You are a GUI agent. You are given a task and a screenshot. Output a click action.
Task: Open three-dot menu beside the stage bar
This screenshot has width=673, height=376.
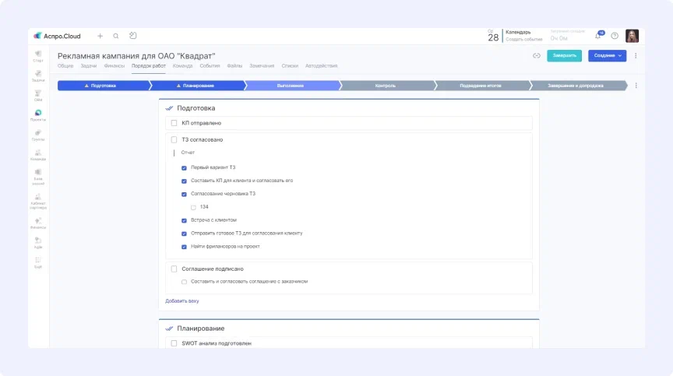[x=636, y=86]
